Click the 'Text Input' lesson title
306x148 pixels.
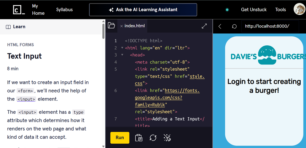(x=24, y=56)
